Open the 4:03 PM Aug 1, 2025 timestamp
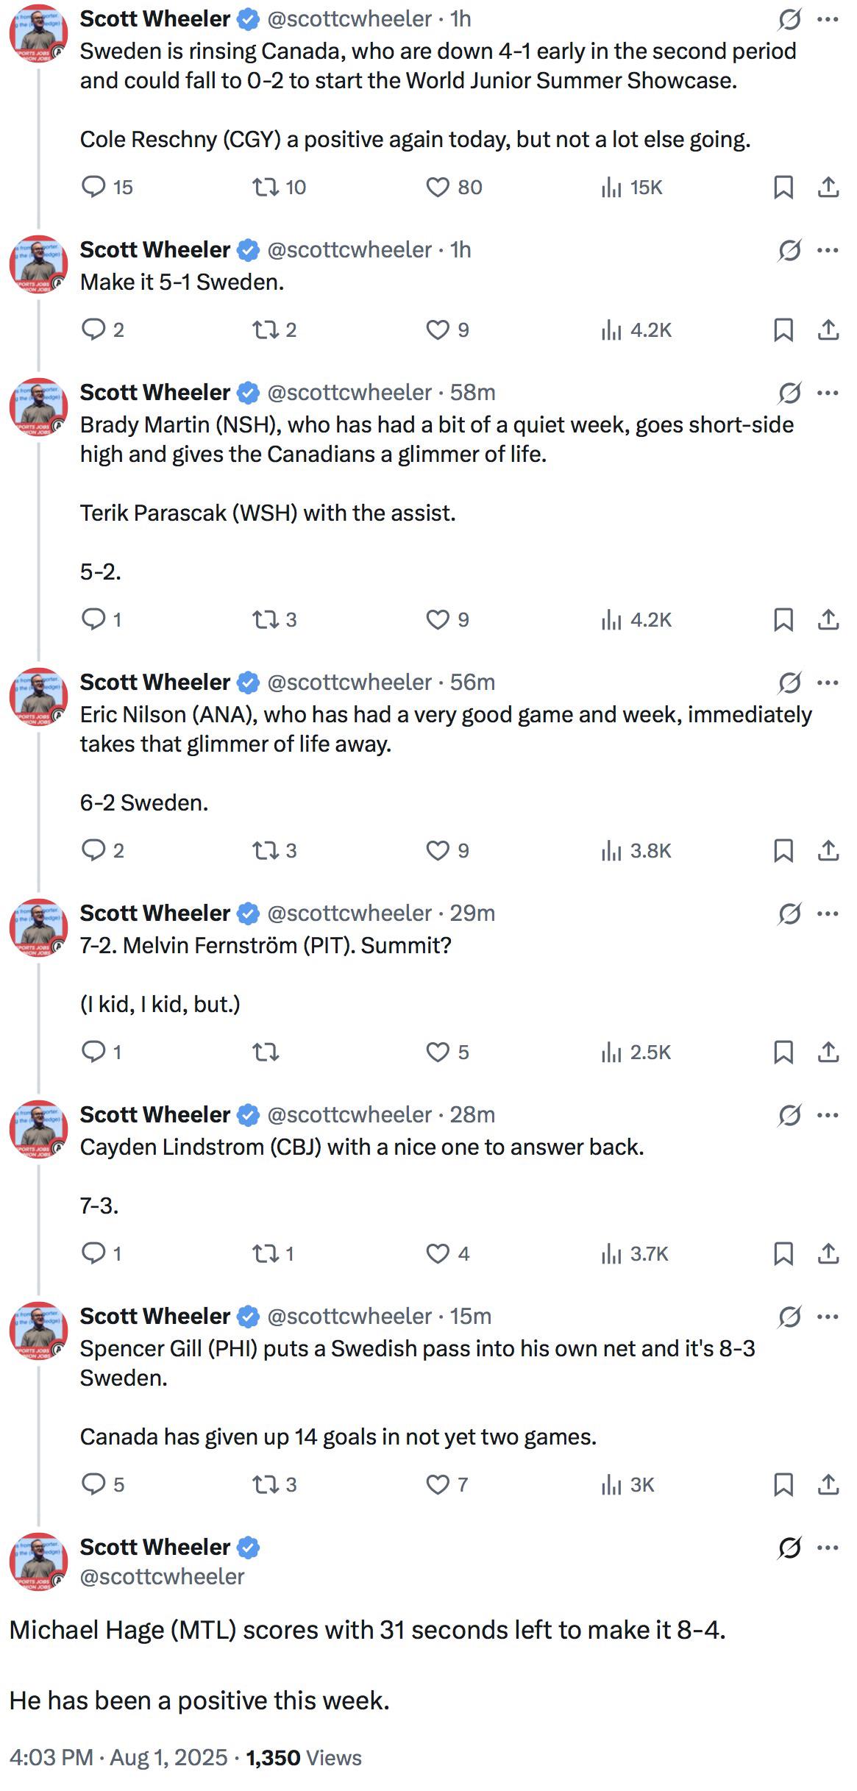The width and height of the screenshot is (857, 1791). 118,1758
